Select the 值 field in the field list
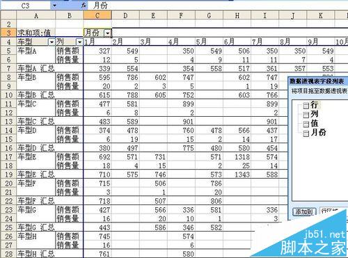Image resolution: width=348 pixels, height=258 pixels. tap(314, 123)
